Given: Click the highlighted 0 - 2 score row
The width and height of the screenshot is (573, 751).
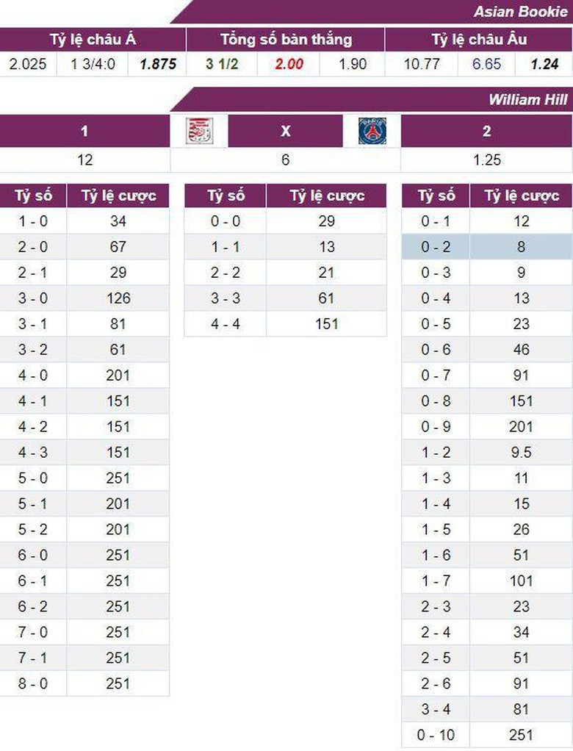Looking at the screenshot, I should (436, 247).
